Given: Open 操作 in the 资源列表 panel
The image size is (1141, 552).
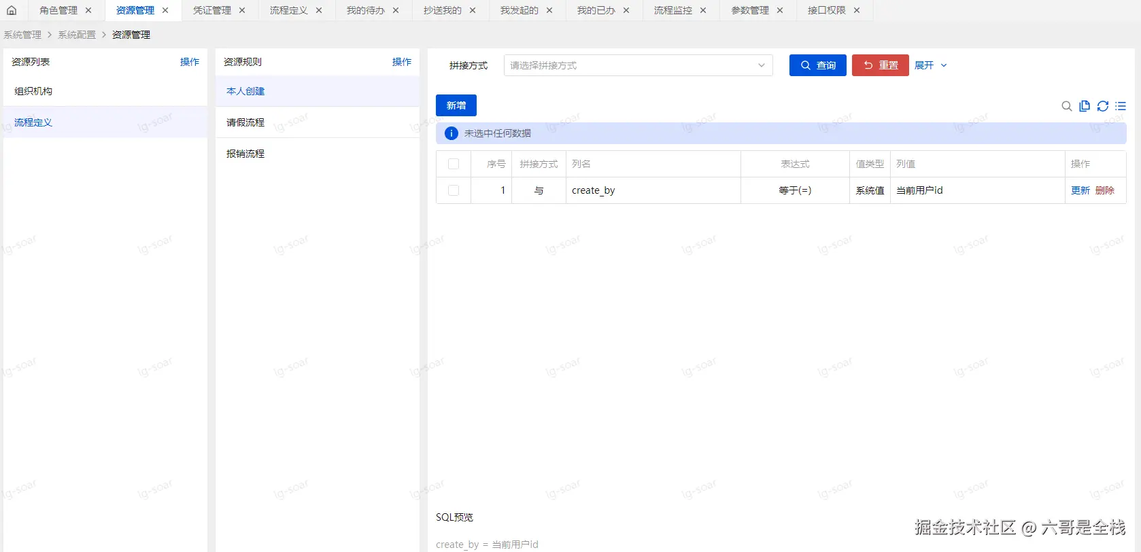Looking at the screenshot, I should pos(190,62).
